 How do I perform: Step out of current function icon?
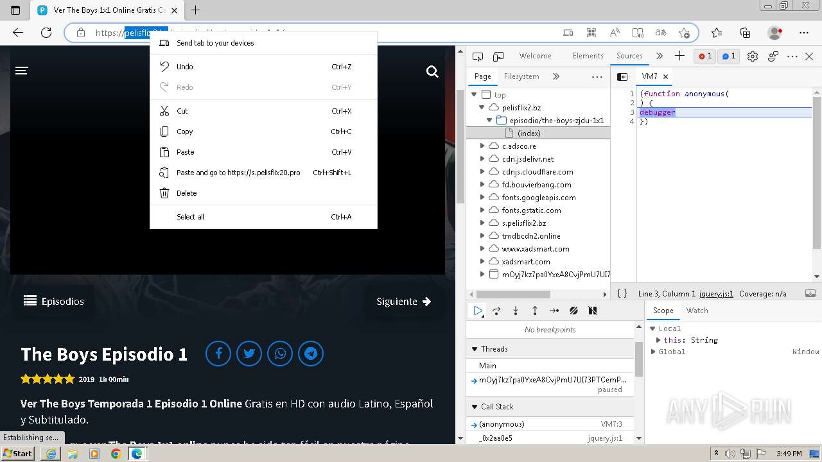(x=534, y=311)
